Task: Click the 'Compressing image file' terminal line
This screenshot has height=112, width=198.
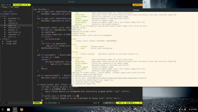Action: 84,84
